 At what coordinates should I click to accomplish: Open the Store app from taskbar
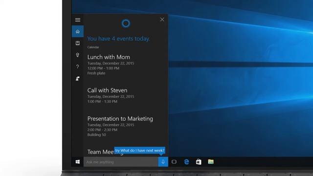pos(199,162)
